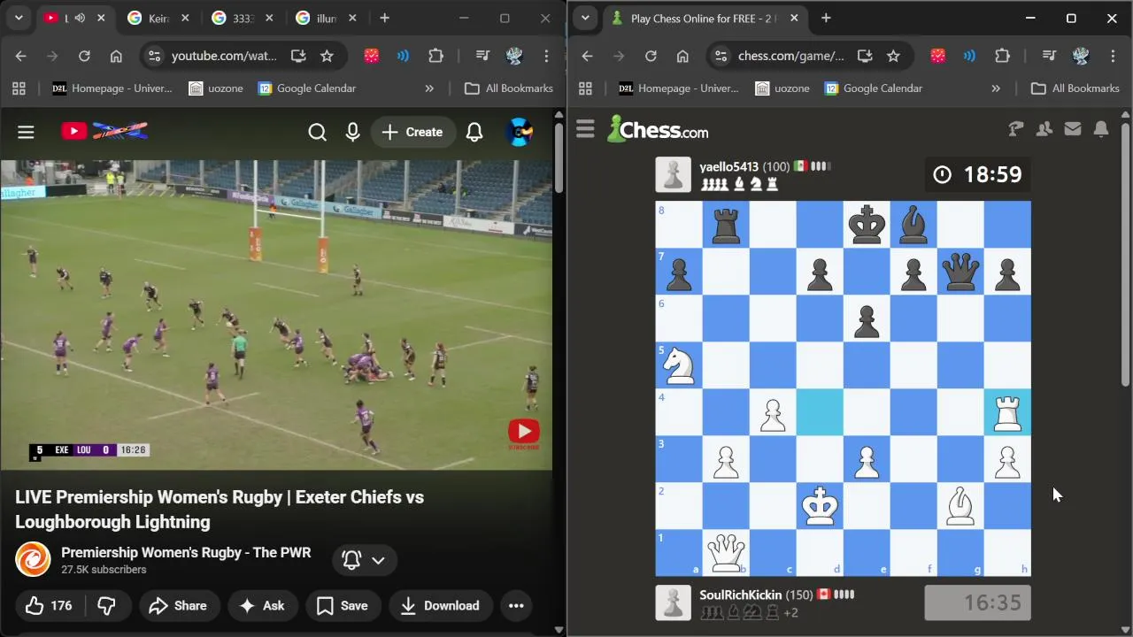1133x637 pixels.
Task: Share the rugby video
Action: (x=178, y=606)
